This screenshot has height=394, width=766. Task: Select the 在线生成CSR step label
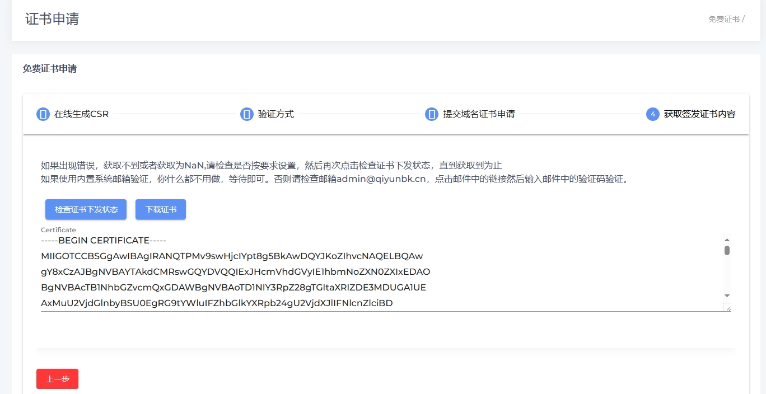(81, 114)
